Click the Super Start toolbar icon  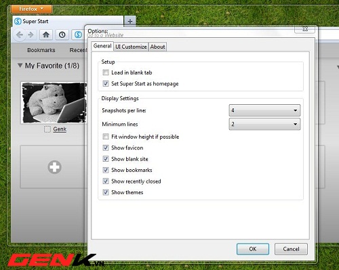tap(78, 35)
